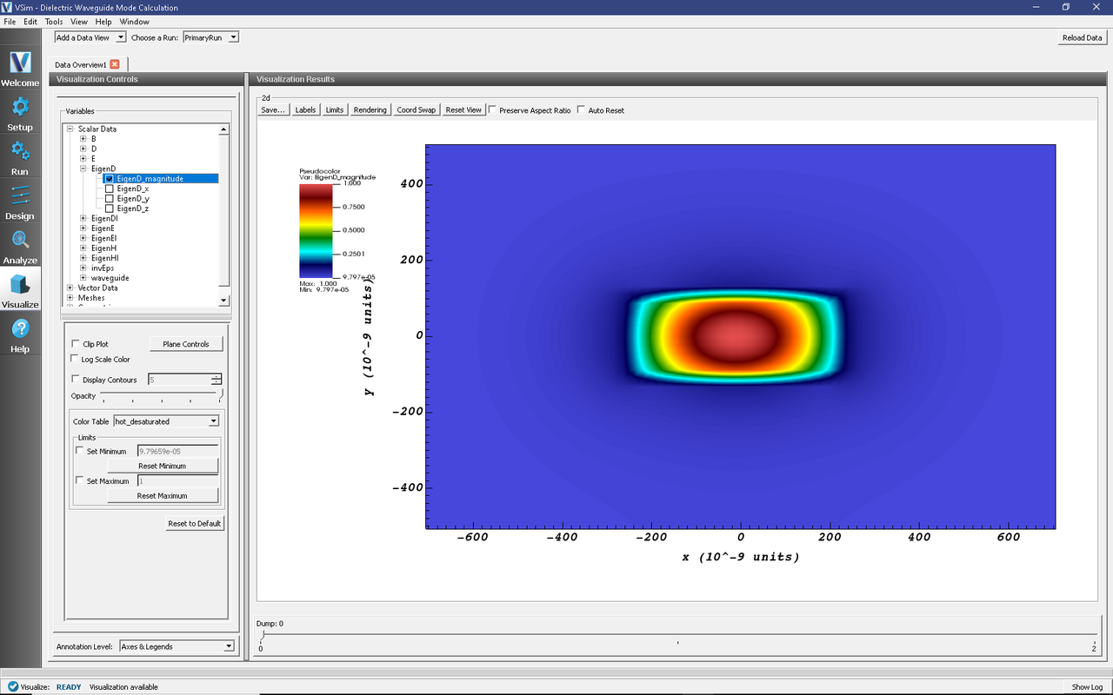This screenshot has height=695, width=1113.
Task: Check the Preserve Aspect Ratio option
Action: 493,110
